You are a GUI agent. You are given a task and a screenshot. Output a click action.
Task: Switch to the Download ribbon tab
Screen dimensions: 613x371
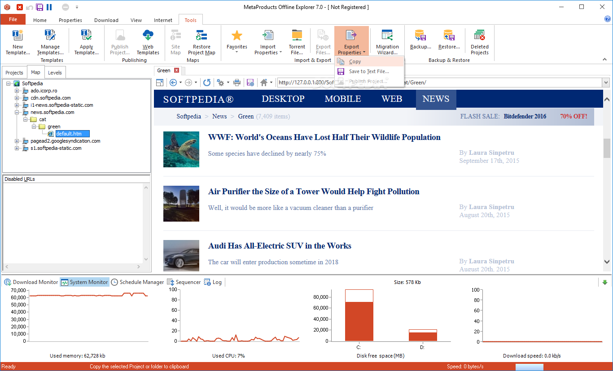pos(106,20)
